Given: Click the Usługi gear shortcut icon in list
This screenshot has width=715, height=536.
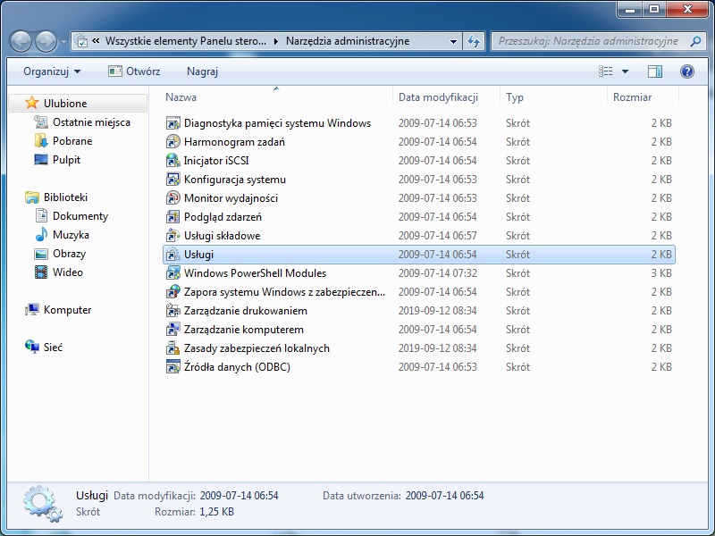Looking at the screenshot, I should (172, 255).
